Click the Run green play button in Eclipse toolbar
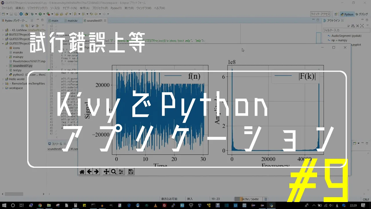This screenshot has height=209, width=371. [x=40, y=14]
